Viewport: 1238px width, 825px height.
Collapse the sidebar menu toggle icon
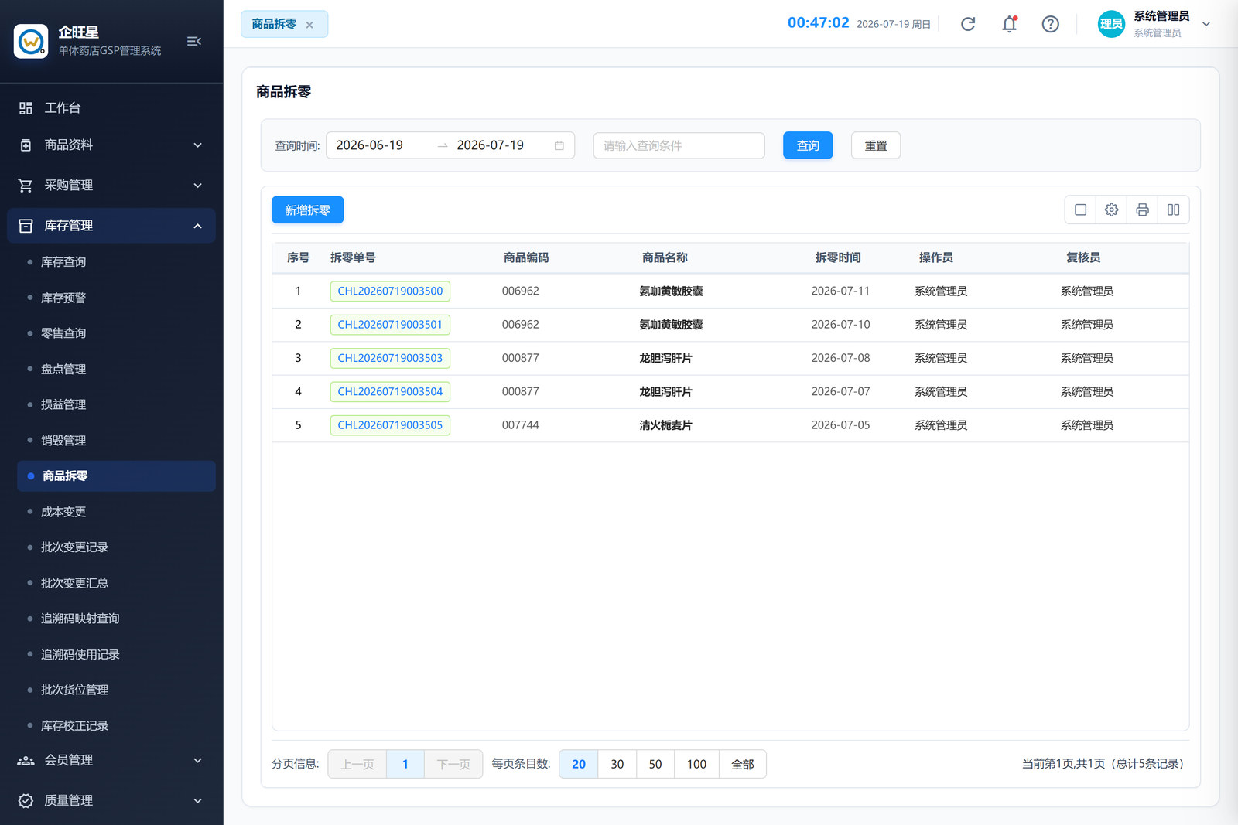coord(194,41)
